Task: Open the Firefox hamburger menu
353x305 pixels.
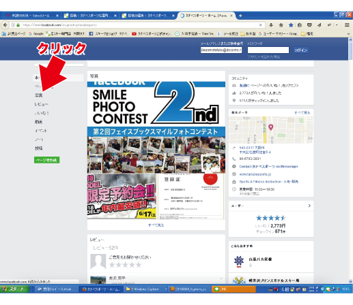Action: pos(347,25)
